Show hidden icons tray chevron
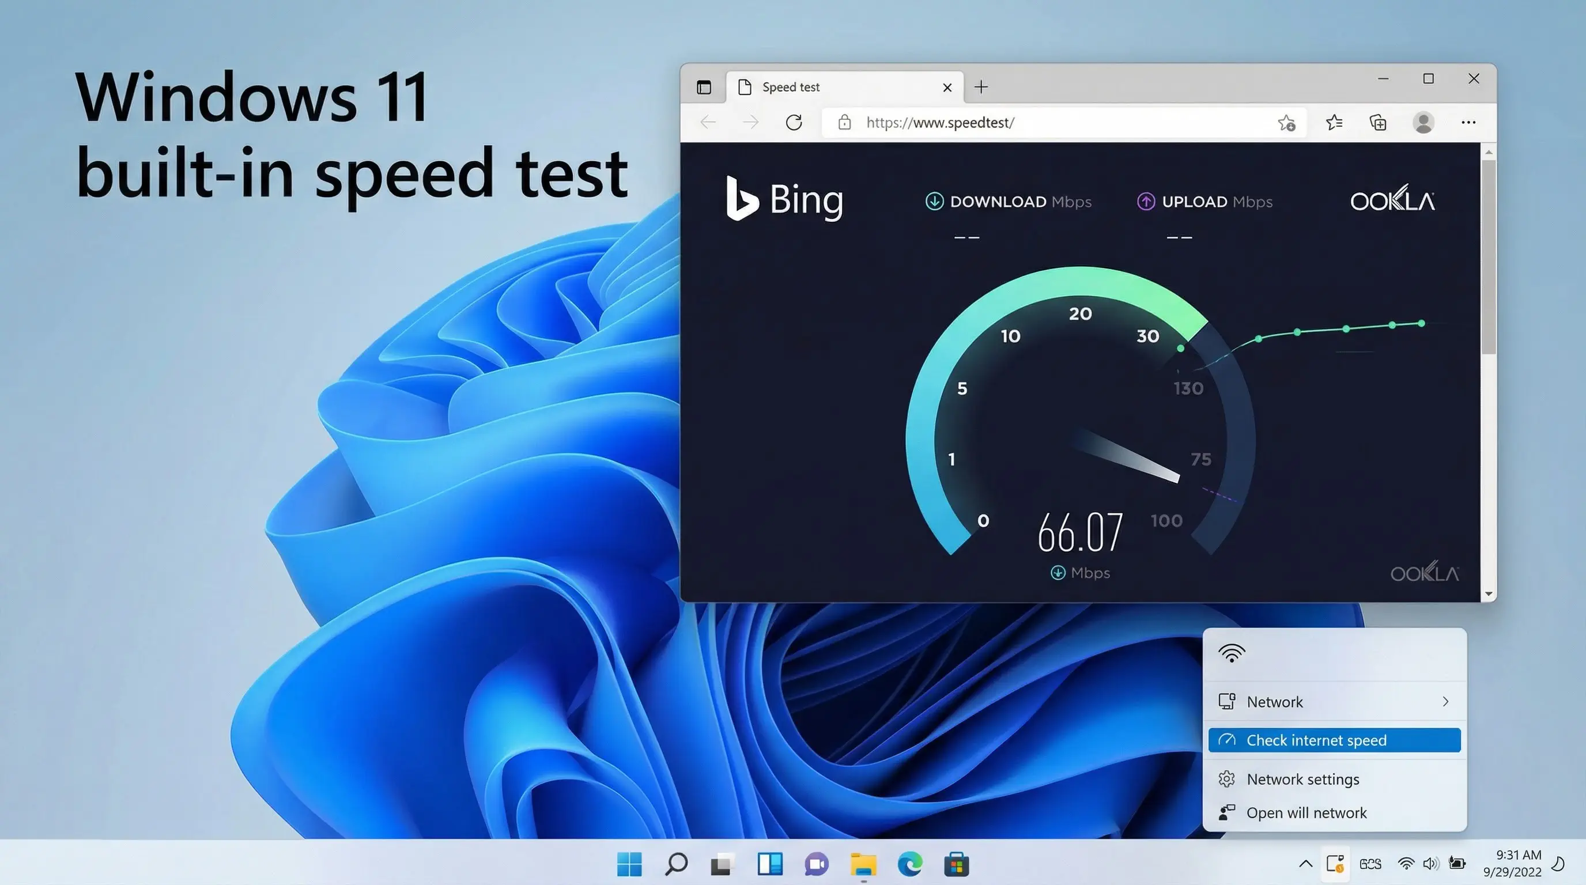The height and width of the screenshot is (885, 1586). tap(1305, 864)
